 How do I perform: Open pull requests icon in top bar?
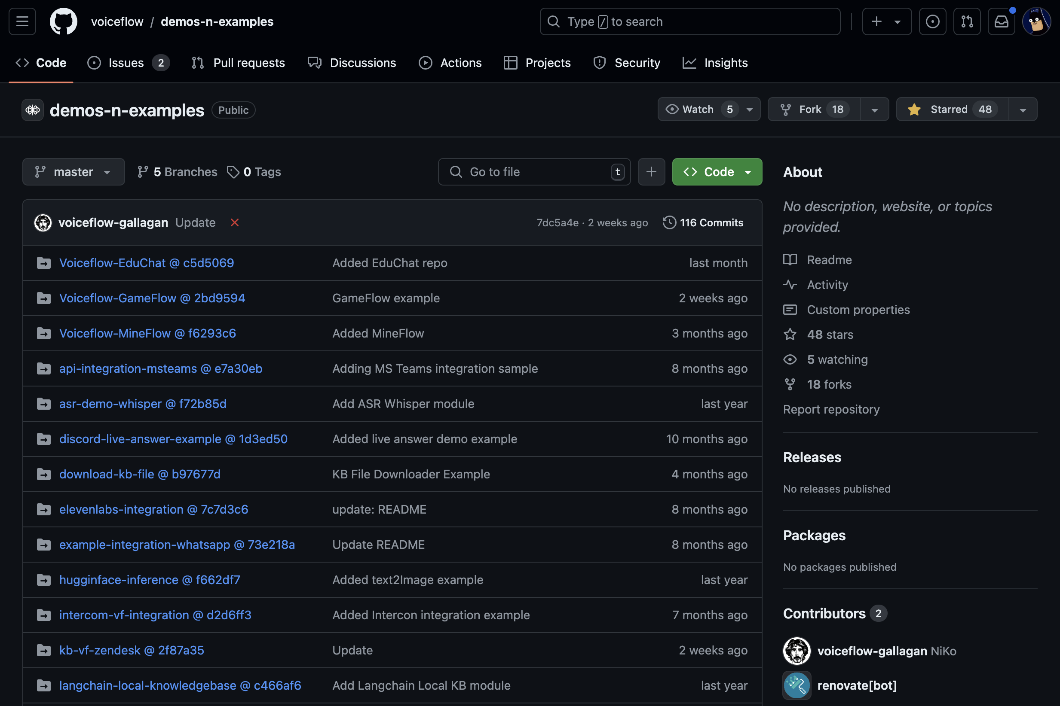967,21
